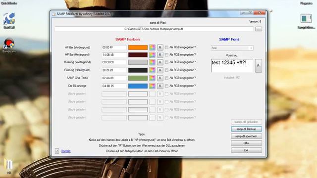The image size is (317, 178).
Task: Open color picker for HP Bar (Vordergrund)
Action: coord(152,47)
